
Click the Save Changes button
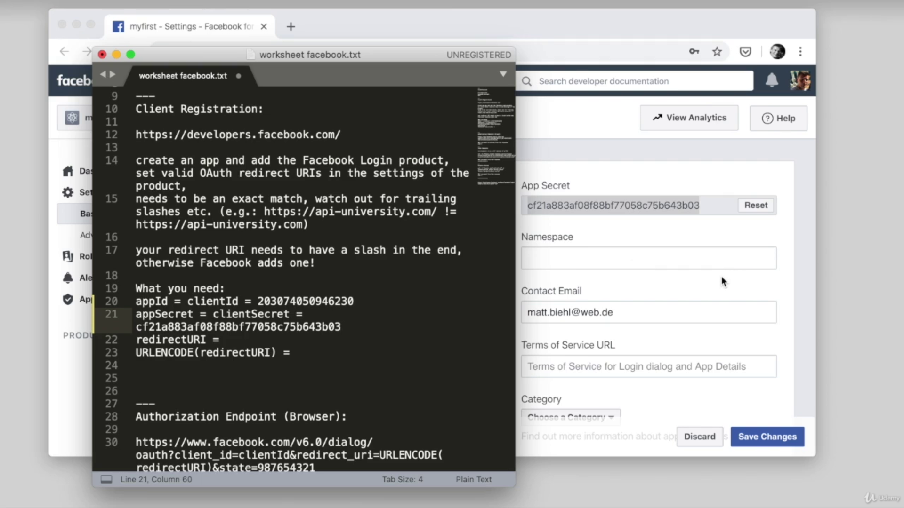tap(767, 437)
